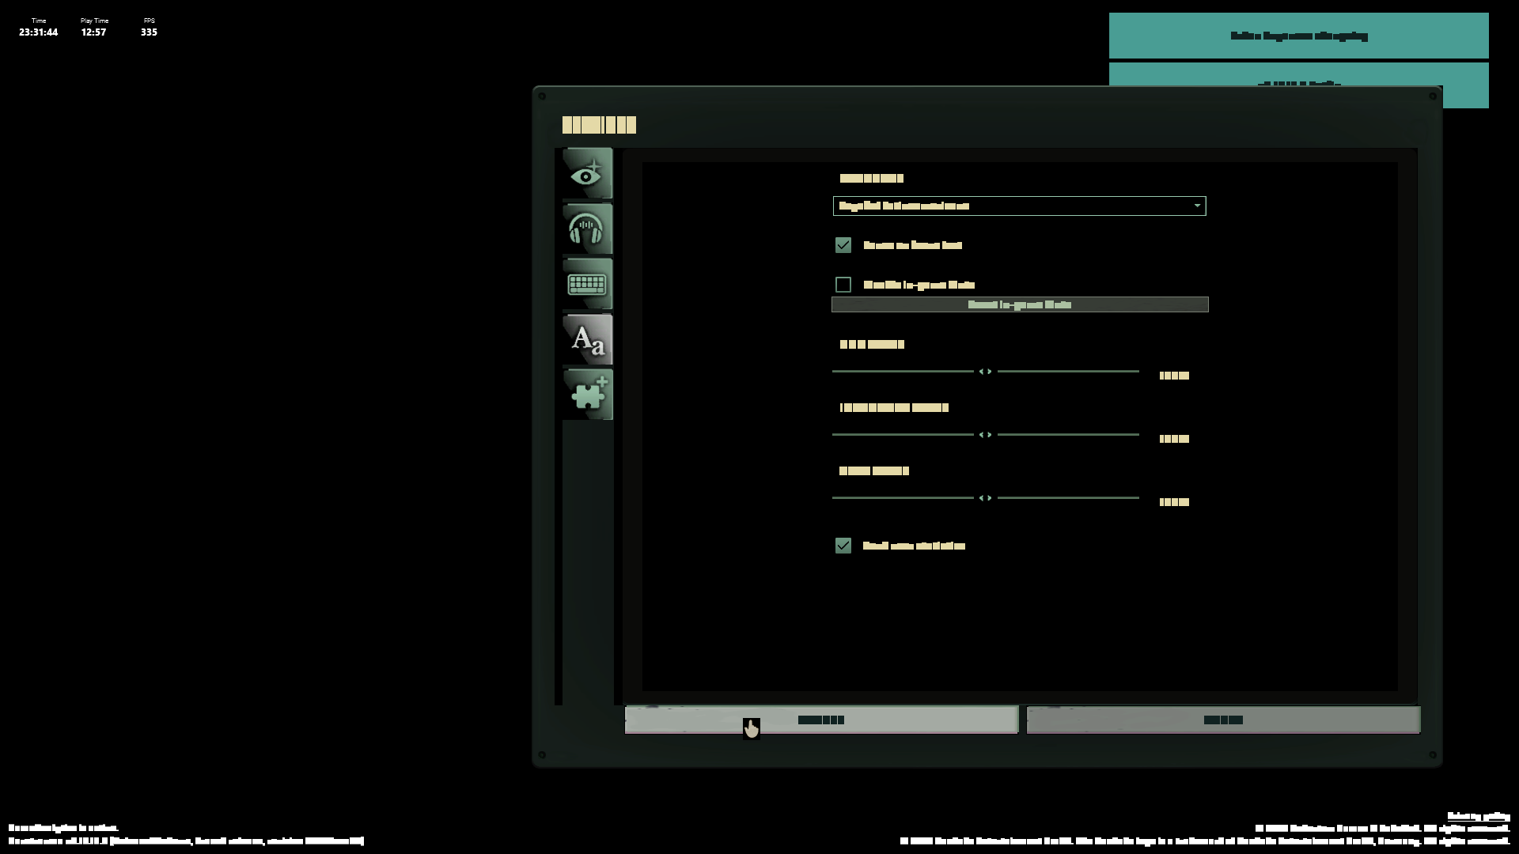Tick the empty checkbox above the wide grey button
The image size is (1519, 854).
843,285
